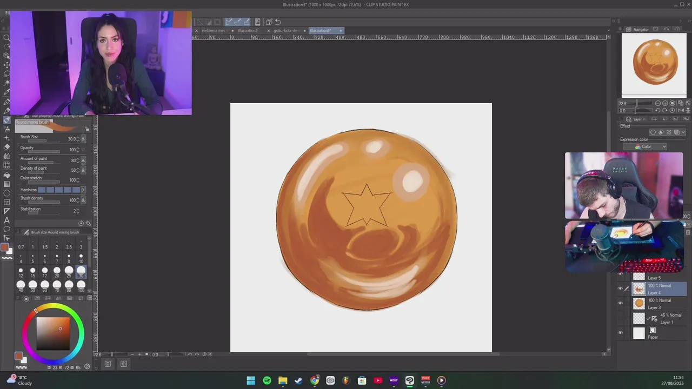
Task: Open the Layer Property tab
Action: click(636, 119)
